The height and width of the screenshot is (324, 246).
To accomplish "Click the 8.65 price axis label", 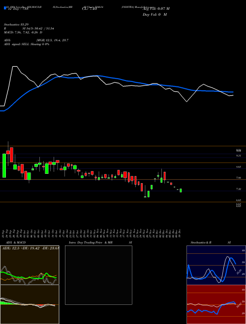I will point(239,167).
